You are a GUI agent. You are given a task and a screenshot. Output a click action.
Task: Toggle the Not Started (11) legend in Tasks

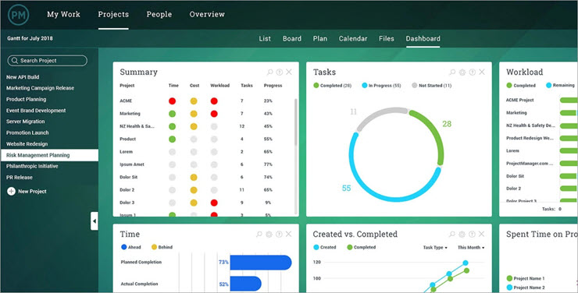pos(431,85)
